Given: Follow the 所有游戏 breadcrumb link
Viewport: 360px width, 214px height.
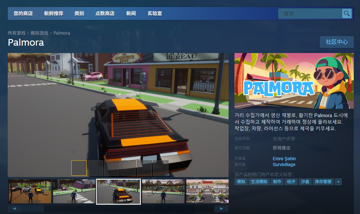Looking at the screenshot, I should point(17,33).
